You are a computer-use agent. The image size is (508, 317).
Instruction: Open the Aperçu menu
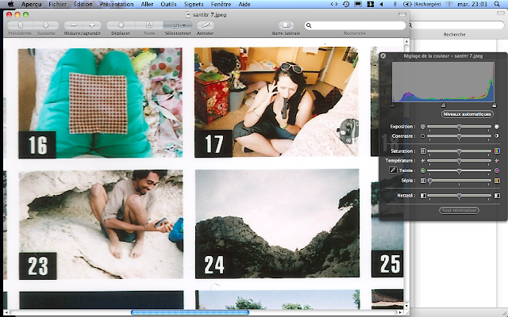pyautogui.click(x=32, y=4)
